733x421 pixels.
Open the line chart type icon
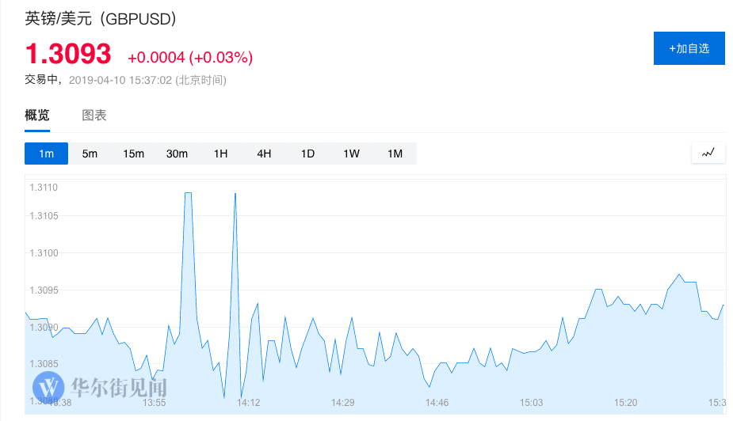[x=708, y=153]
